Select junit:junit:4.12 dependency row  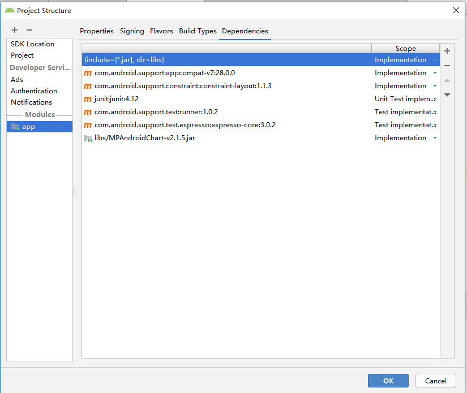pyautogui.click(x=260, y=99)
